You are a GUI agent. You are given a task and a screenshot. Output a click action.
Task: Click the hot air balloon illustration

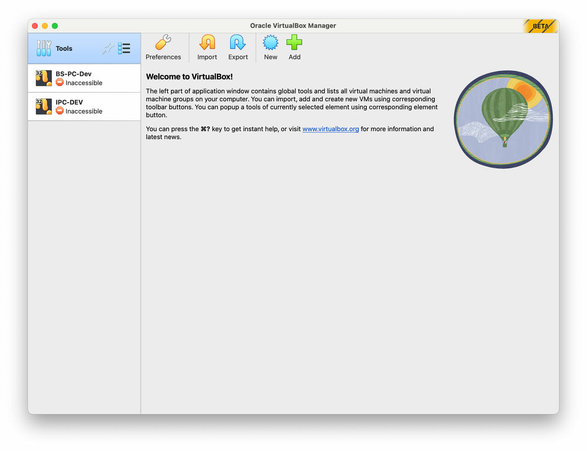point(503,119)
